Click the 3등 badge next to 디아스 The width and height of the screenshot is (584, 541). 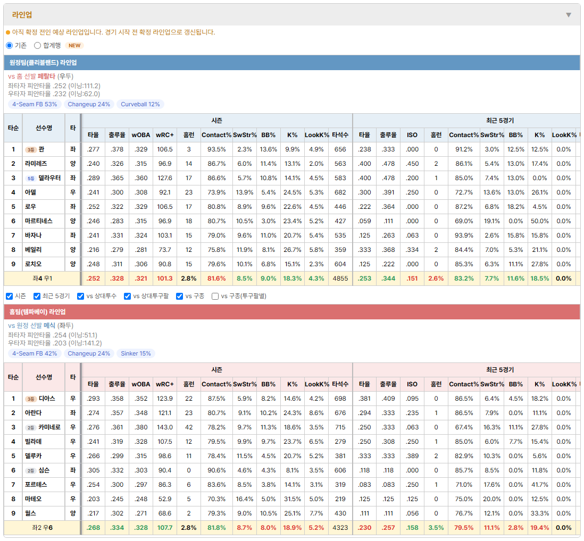pos(30,399)
